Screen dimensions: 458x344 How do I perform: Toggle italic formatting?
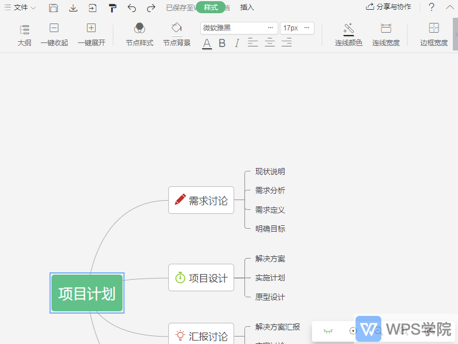(237, 43)
